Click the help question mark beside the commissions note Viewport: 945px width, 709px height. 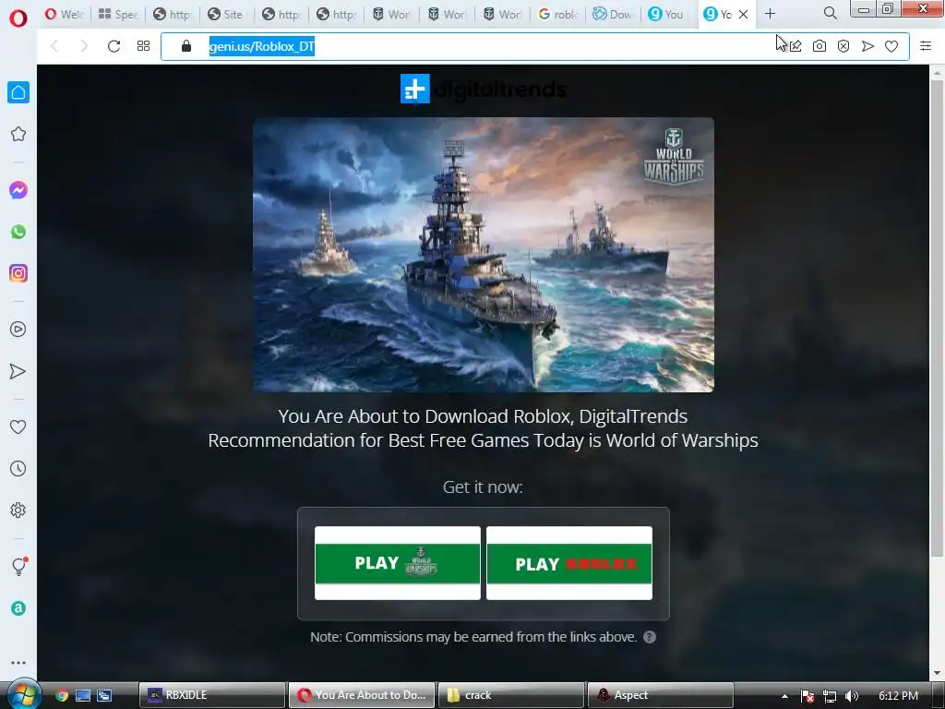pos(649,637)
